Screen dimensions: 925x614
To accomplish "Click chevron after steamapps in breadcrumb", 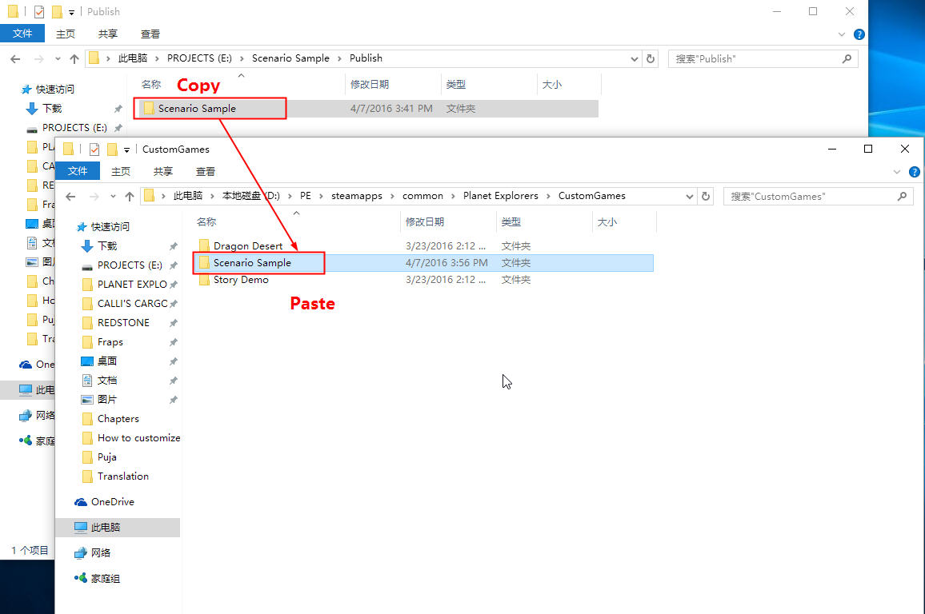I will pyautogui.click(x=392, y=196).
